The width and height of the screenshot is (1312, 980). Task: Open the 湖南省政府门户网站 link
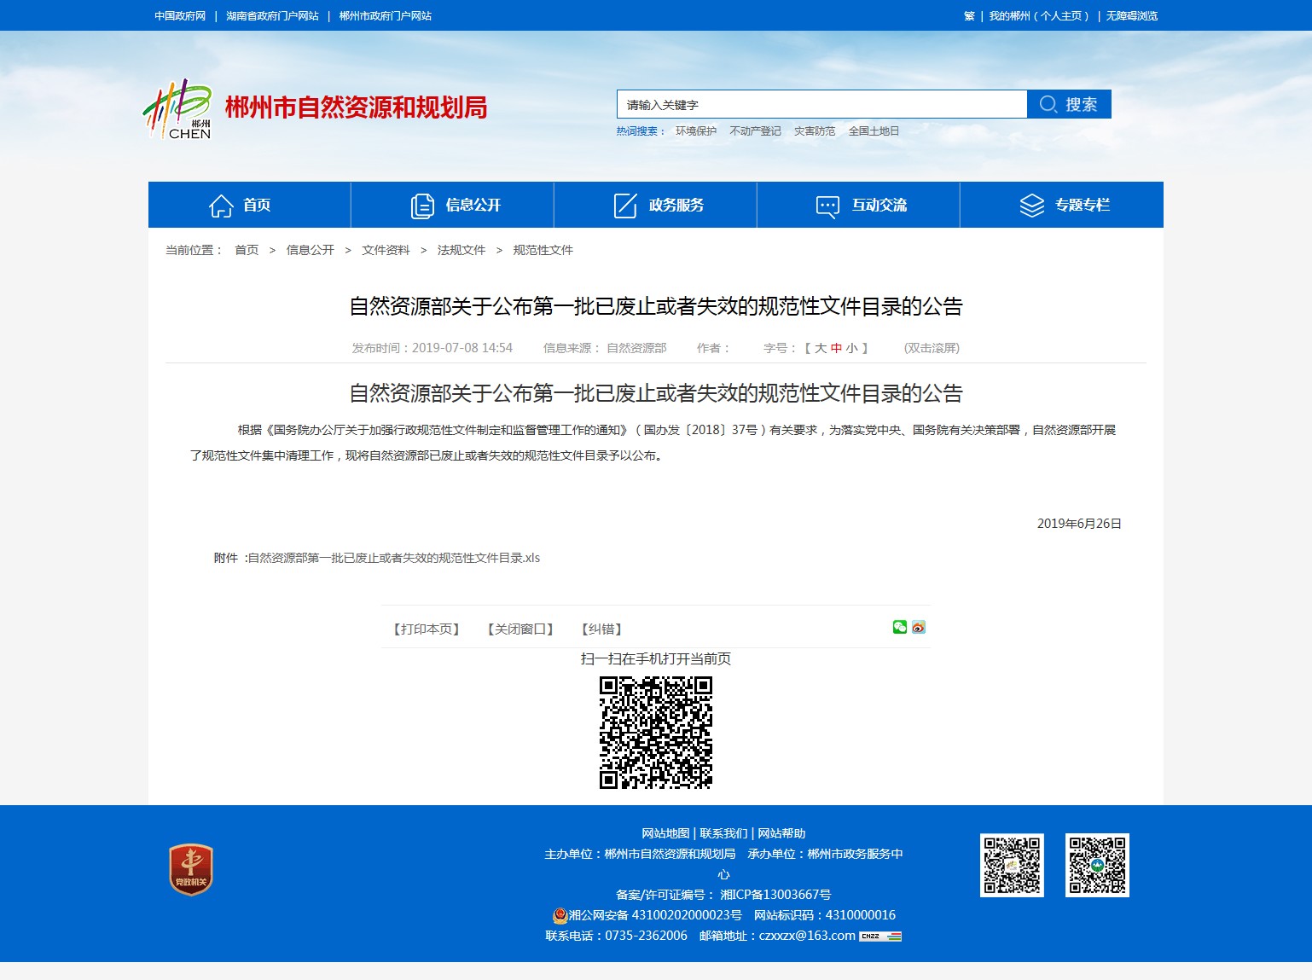(x=272, y=16)
